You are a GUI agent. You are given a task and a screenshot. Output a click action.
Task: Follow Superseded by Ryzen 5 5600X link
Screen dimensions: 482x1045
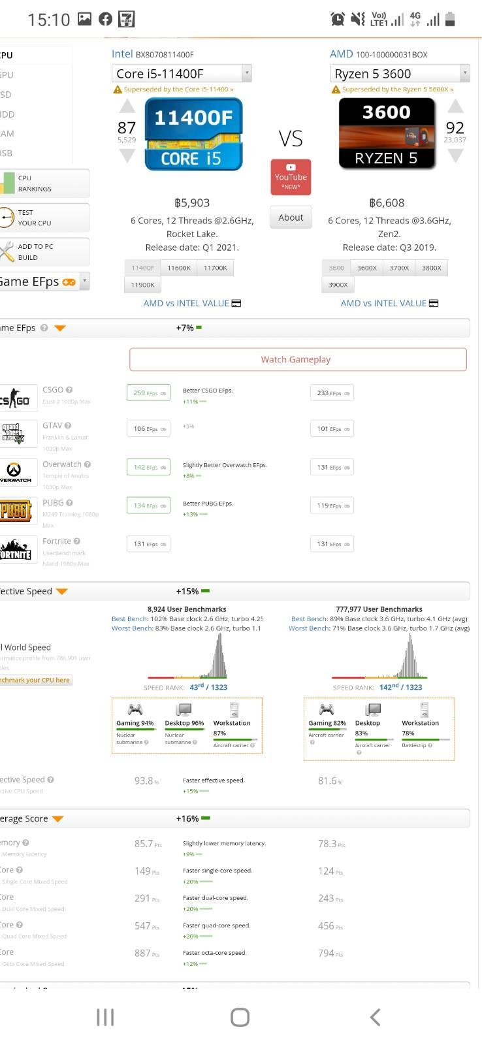pos(397,89)
